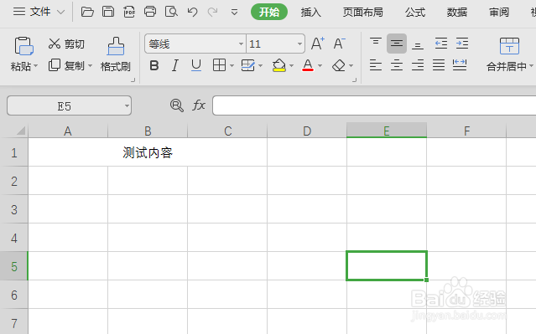The width and height of the screenshot is (536, 334).
Task: Click the justify alignment icon
Action: click(x=439, y=64)
